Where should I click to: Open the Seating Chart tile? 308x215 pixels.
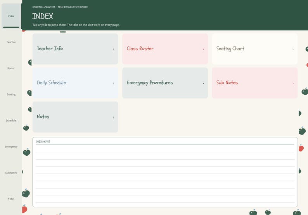pos(255,49)
